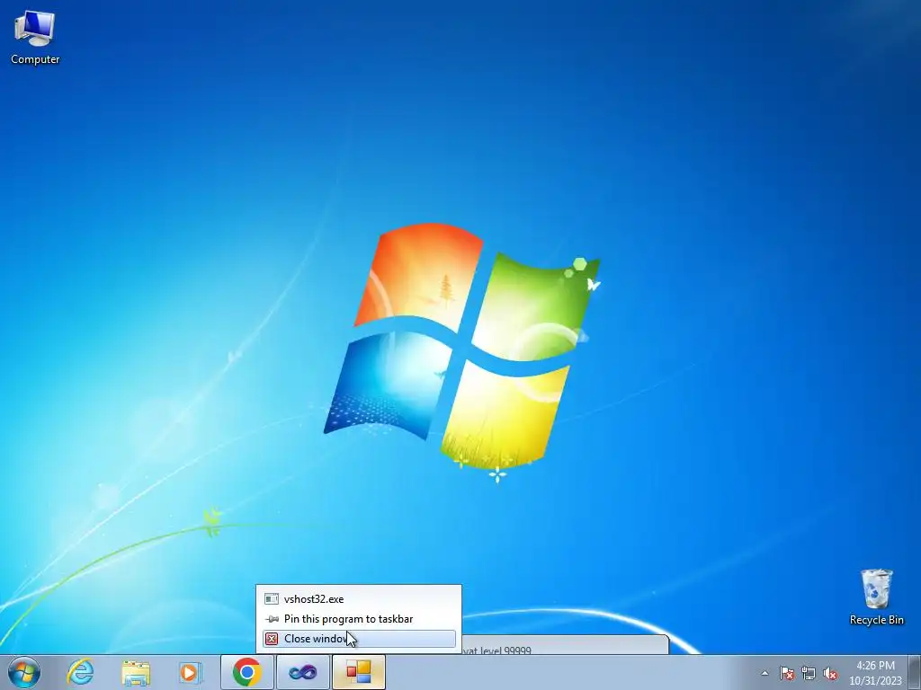Show hidden tray icons arrow
Screen dimensions: 921x690
coord(765,673)
